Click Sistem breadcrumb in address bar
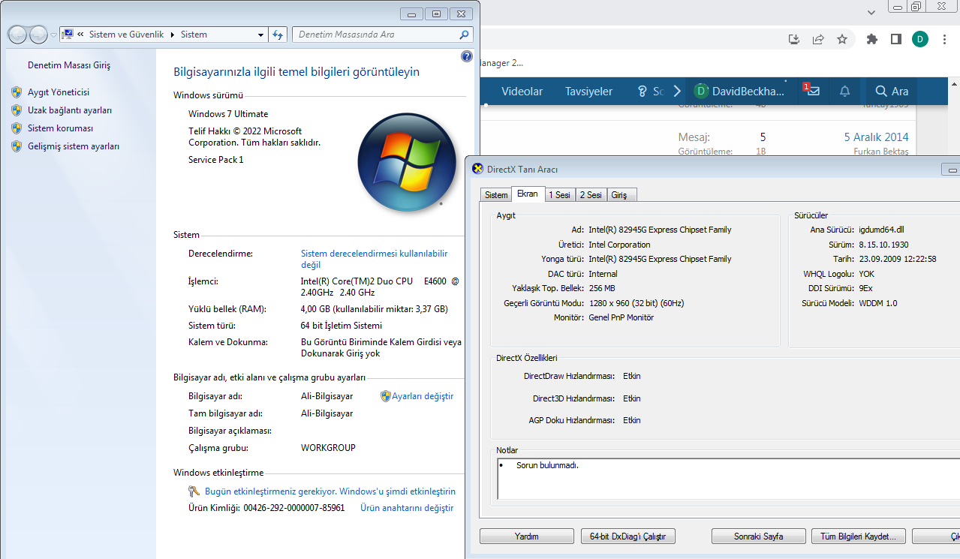 [x=194, y=35]
